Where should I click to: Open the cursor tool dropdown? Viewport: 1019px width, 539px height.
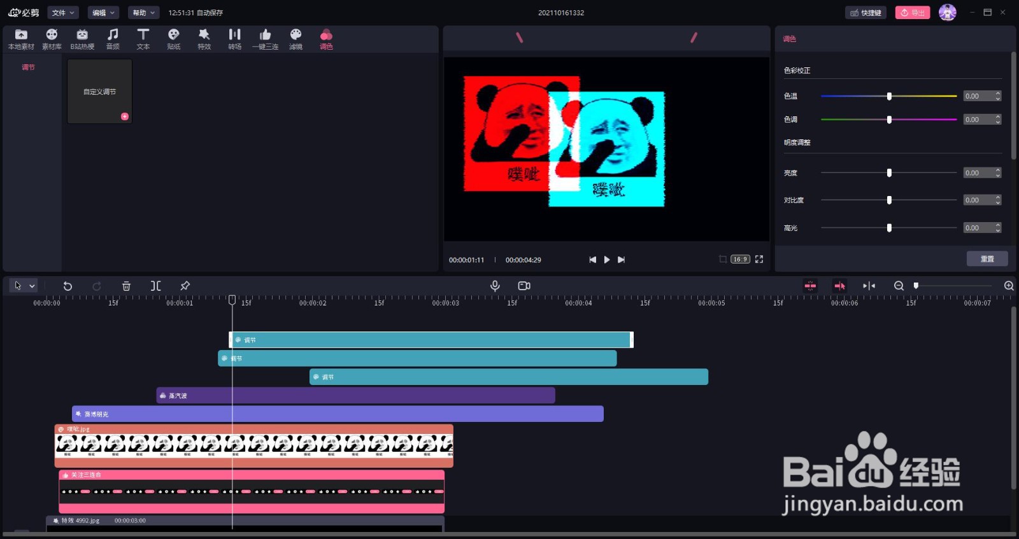pyautogui.click(x=32, y=286)
